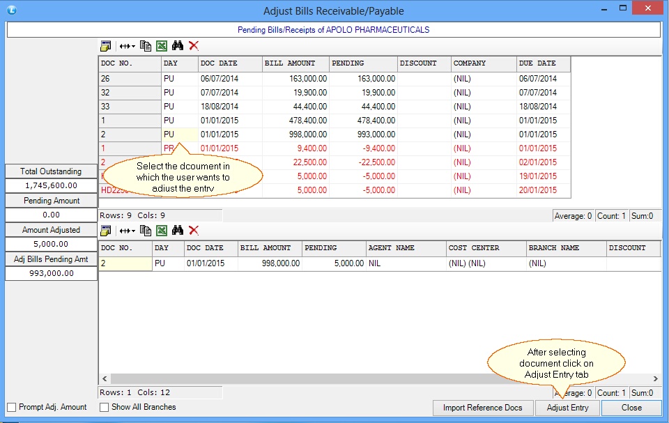Click the upper grid's DUE DATE column header
Viewport: 669px width, 423px height.
point(544,63)
